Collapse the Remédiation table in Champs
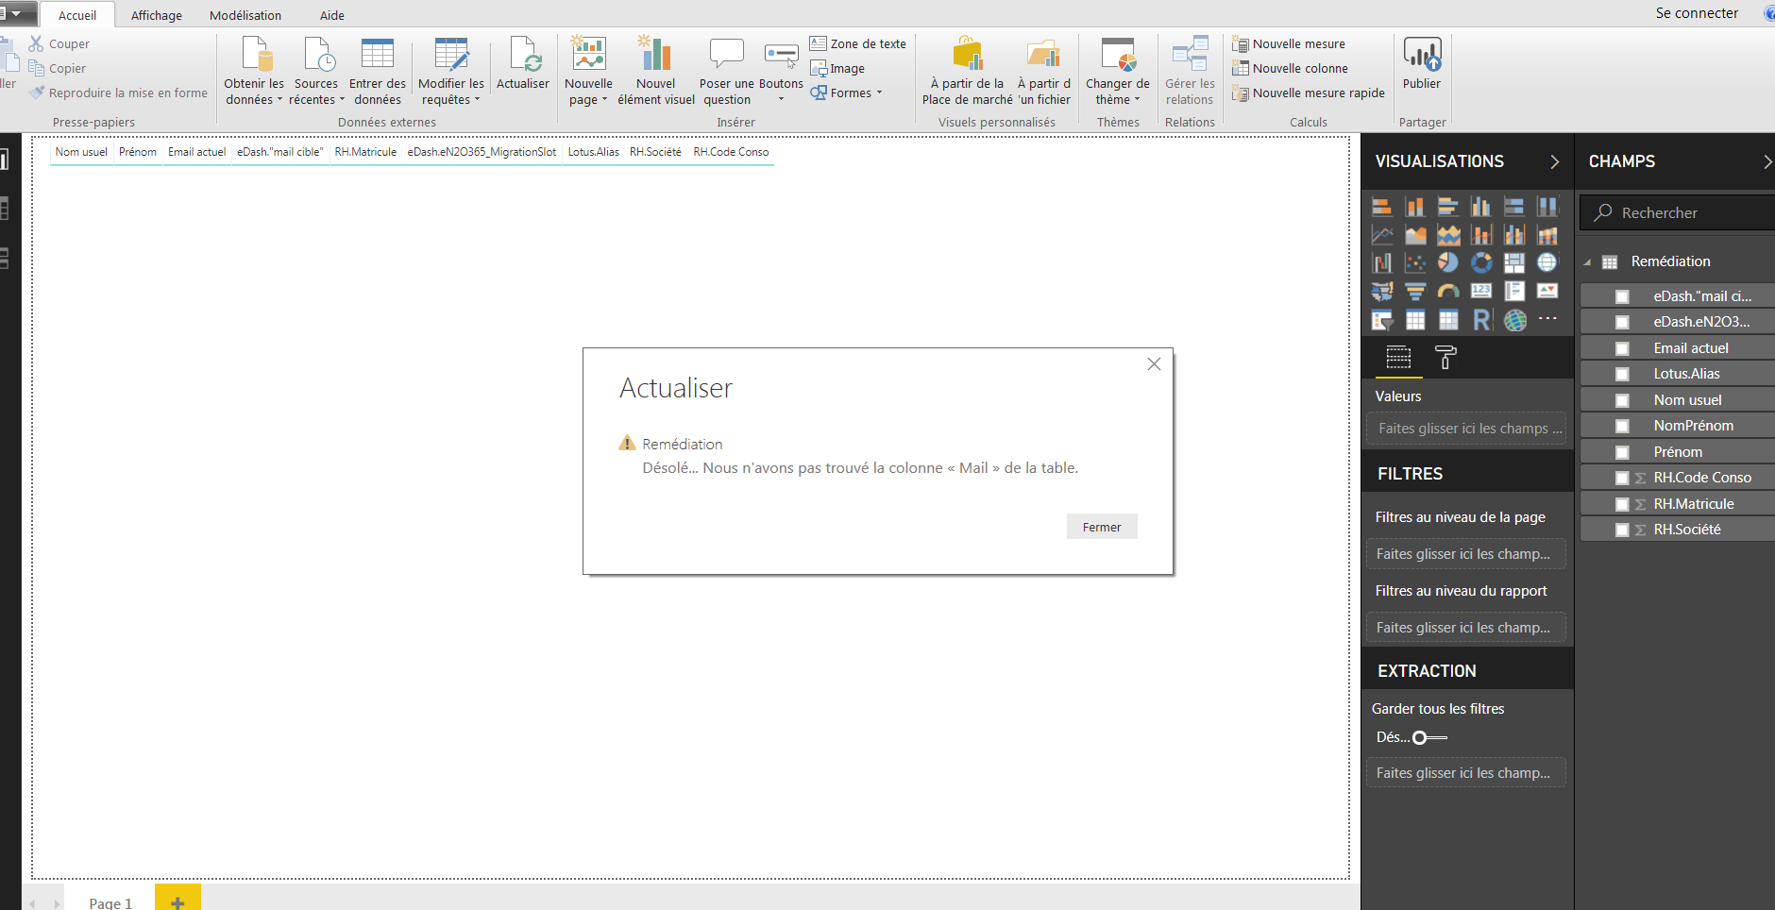The width and height of the screenshot is (1775, 910). coord(1587,262)
